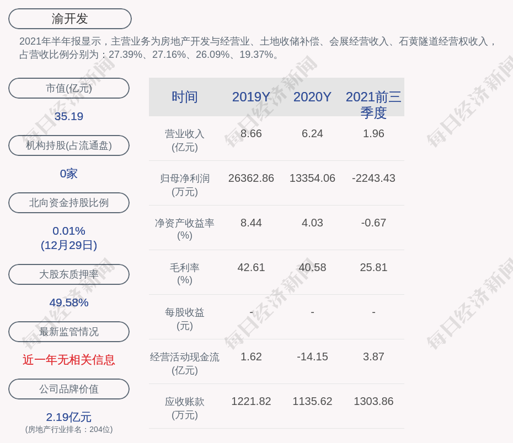Screen dimensions: 513x443
Task: Click the 毛利率(%) row label
Action: [x=185, y=274]
